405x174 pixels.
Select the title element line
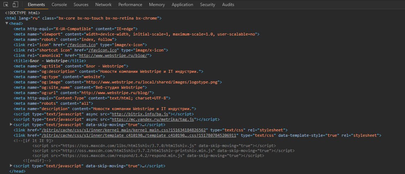pyautogui.click(x=50, y=61)
